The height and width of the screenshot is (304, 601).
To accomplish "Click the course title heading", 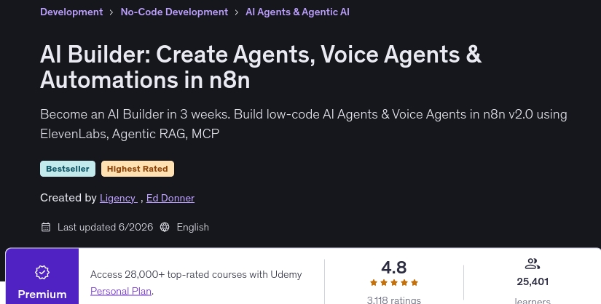I will coord(261,67).
